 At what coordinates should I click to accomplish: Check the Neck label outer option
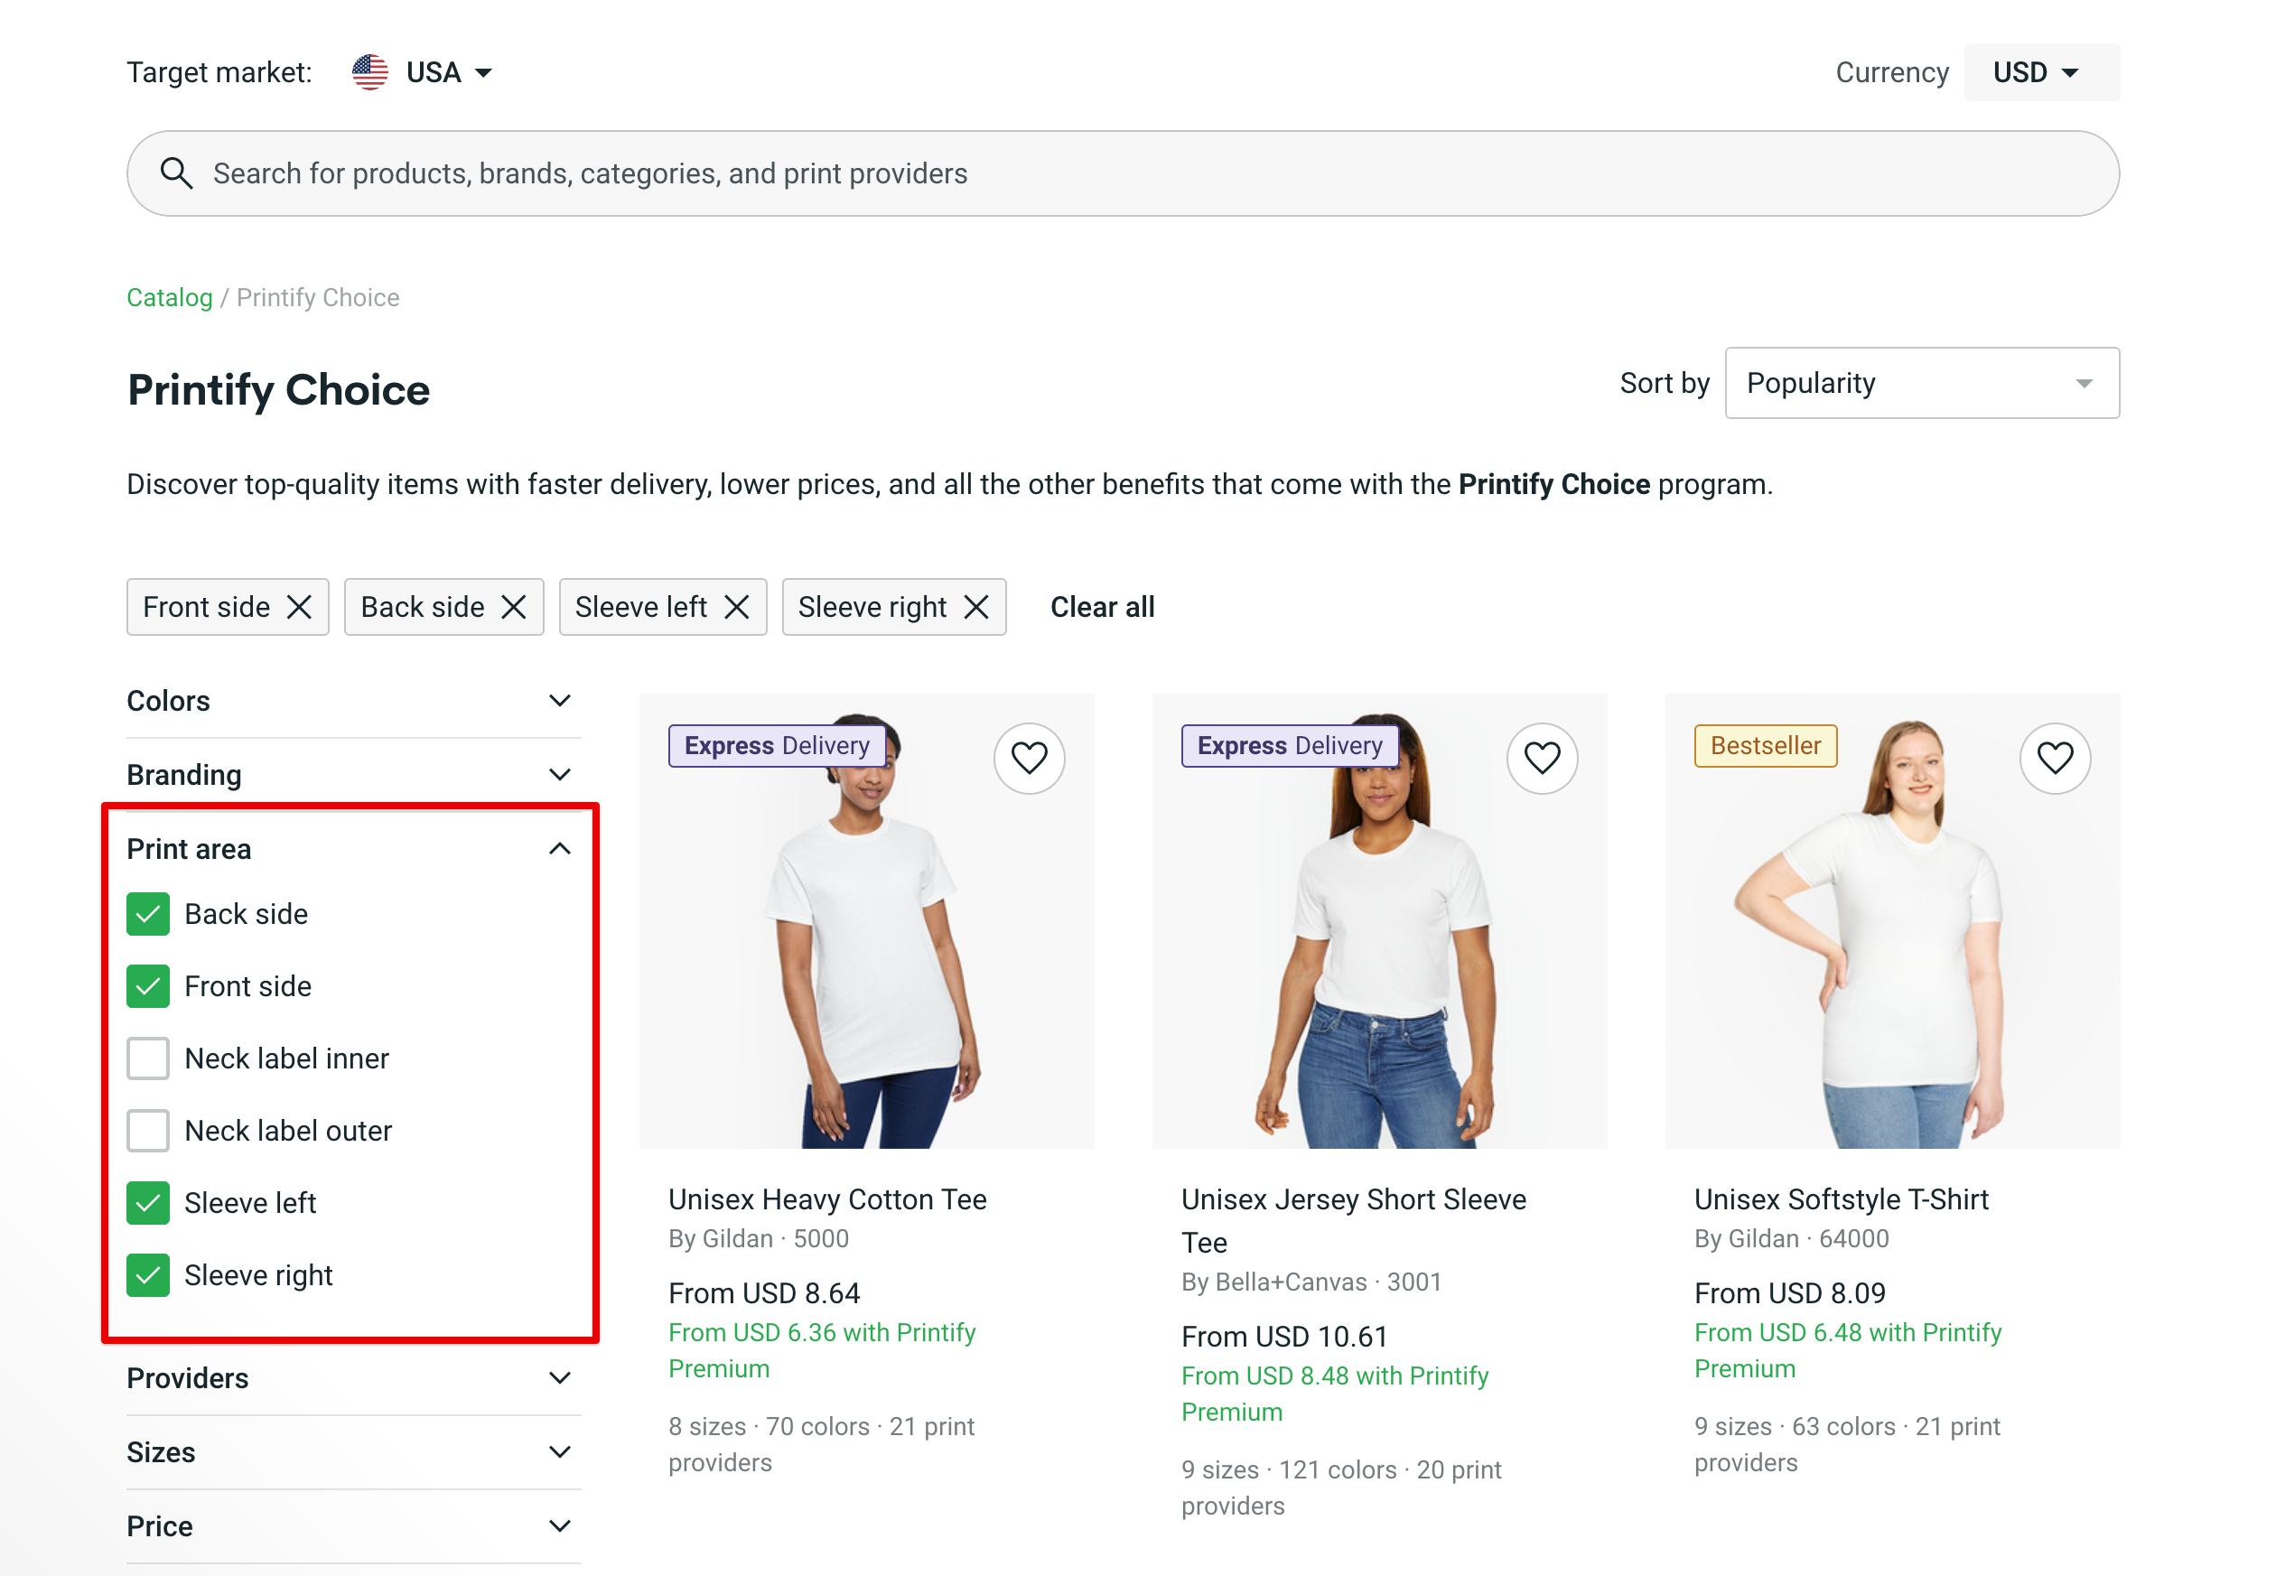[148, 1131]
